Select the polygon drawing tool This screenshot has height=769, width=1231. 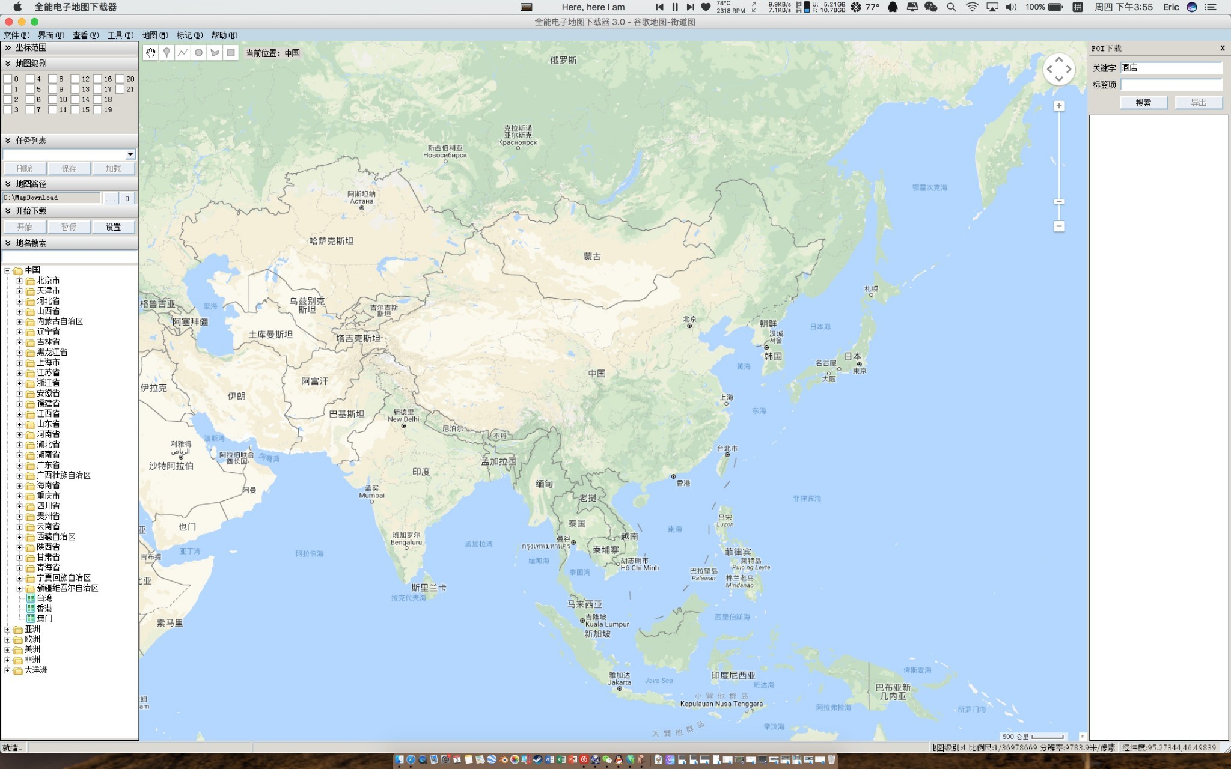(x=215, y=53)
